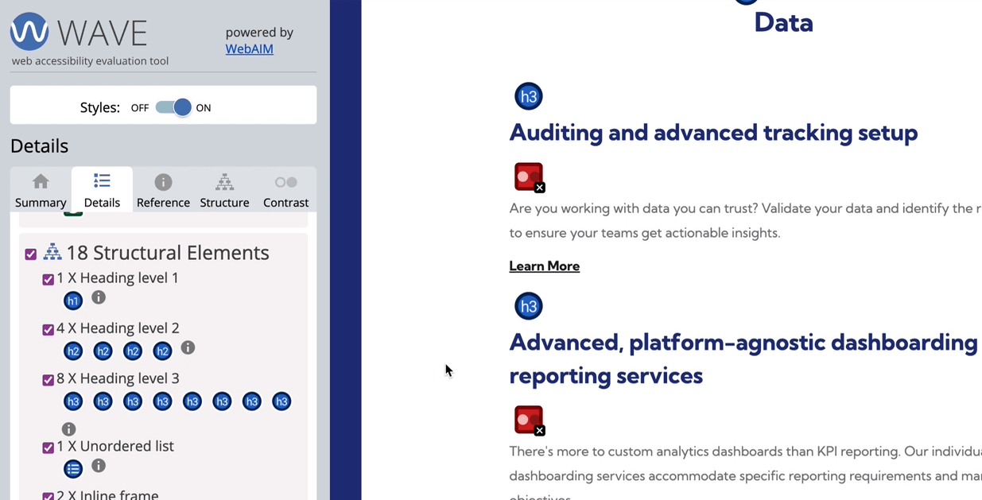The image size is (982, 500).
Task: Click the '8 X Heading level 3' label
Action: click(118, 378)
